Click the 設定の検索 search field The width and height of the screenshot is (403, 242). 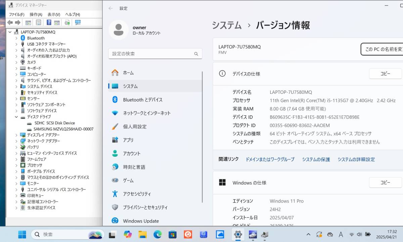[155, 54]
